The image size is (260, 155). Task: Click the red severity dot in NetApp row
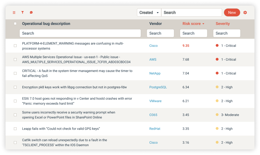click(217, 73)
